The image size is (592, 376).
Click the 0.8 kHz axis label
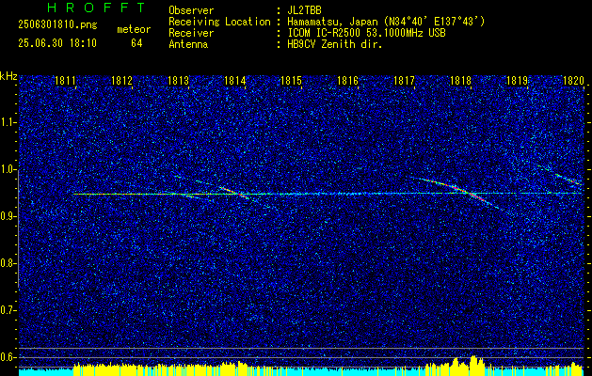(x=8, y=263)
